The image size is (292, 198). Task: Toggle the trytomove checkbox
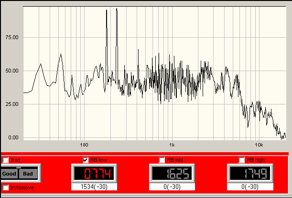6,188
